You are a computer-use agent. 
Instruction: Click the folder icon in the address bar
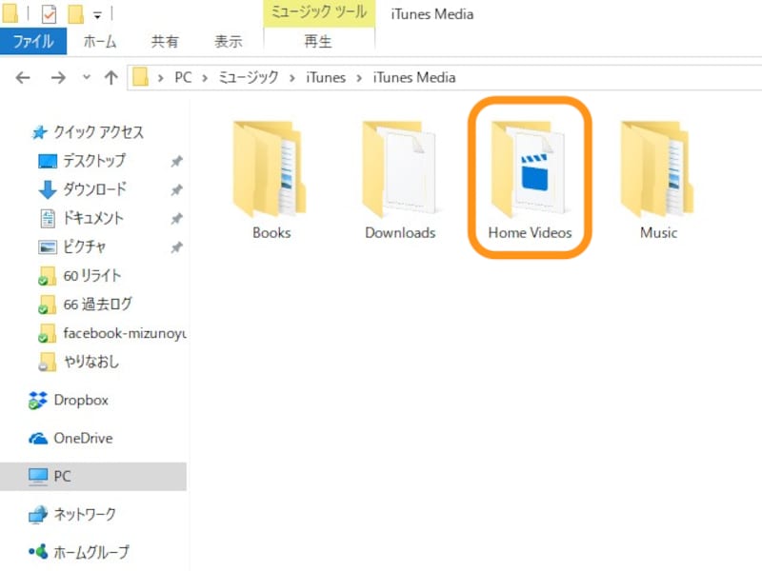tap(141, 77)
